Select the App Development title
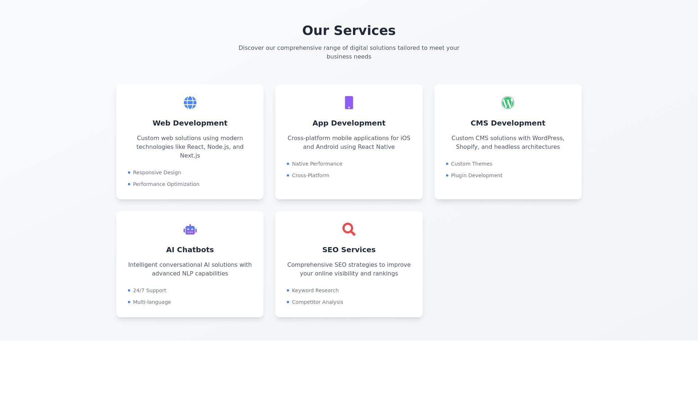Screen dimensions: 698x393 coord(349,123)
